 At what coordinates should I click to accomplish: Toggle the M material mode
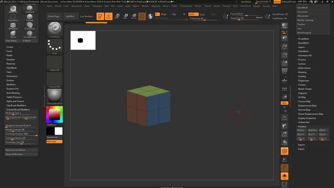click(x=184, y=14)
